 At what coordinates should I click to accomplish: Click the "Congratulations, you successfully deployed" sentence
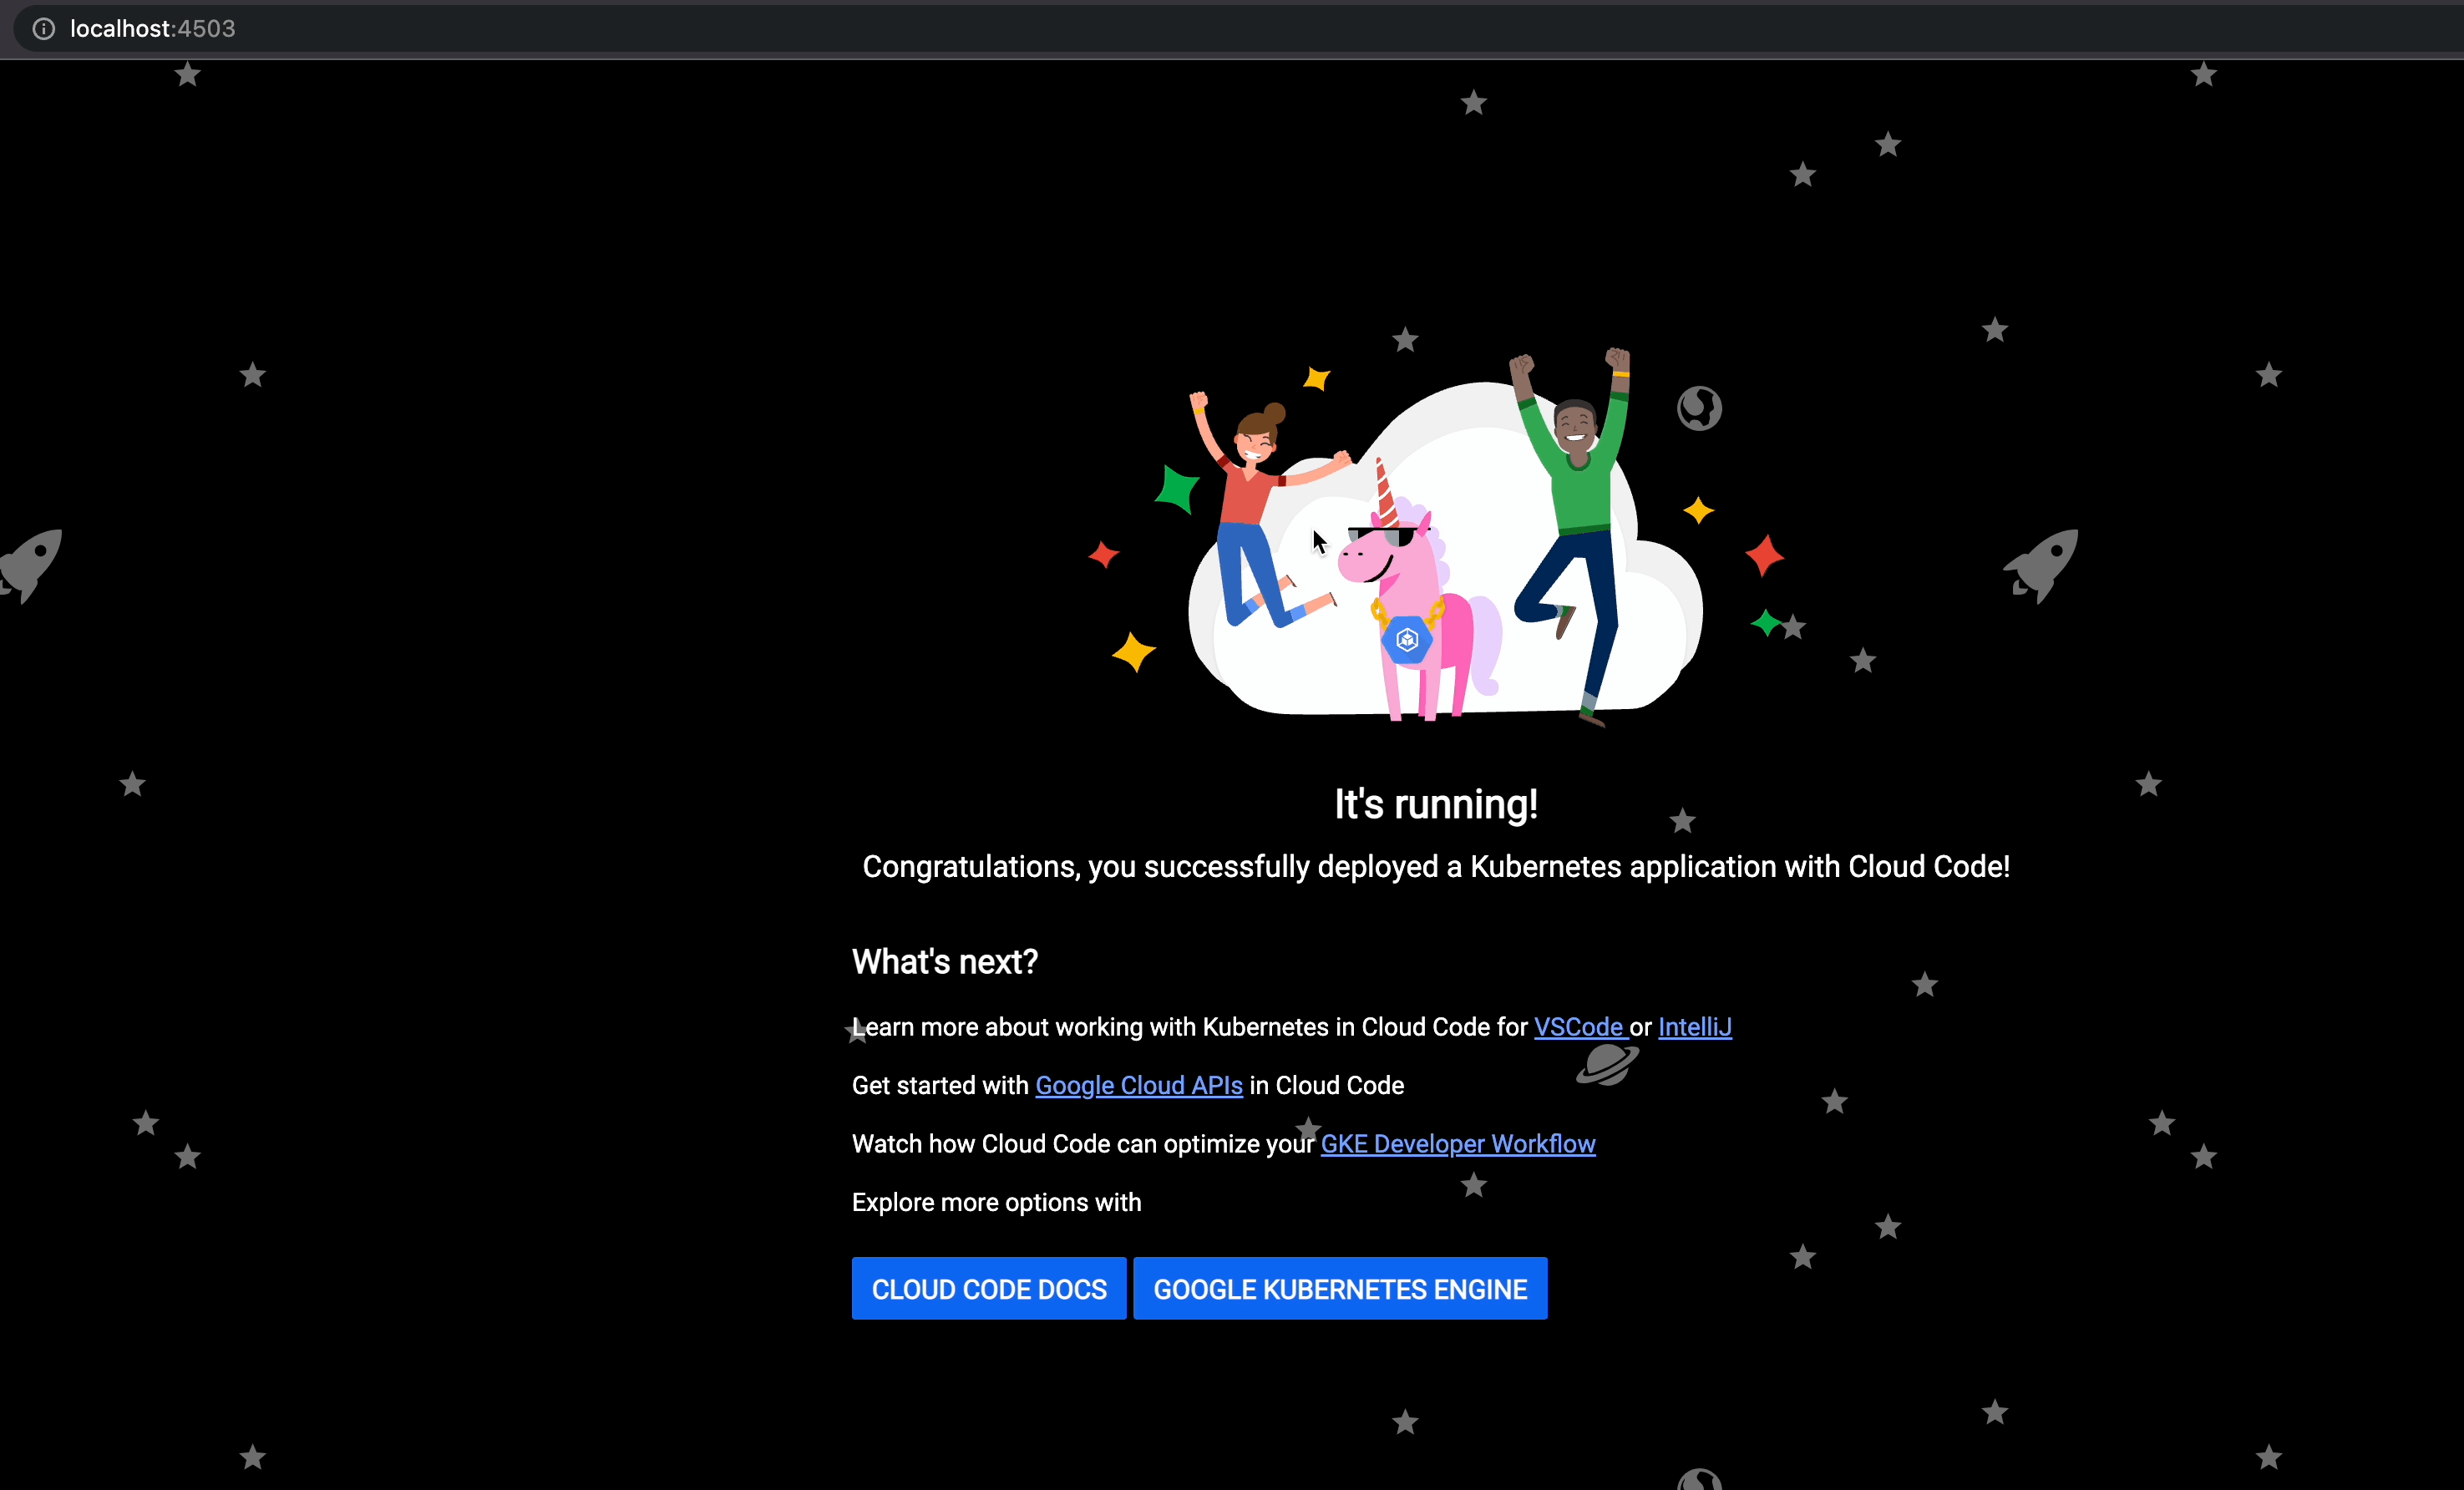tap(1436, 867)
